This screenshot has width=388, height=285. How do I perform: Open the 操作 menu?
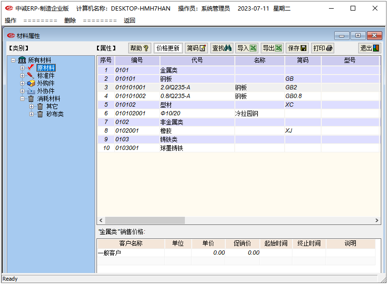point(11,21)
